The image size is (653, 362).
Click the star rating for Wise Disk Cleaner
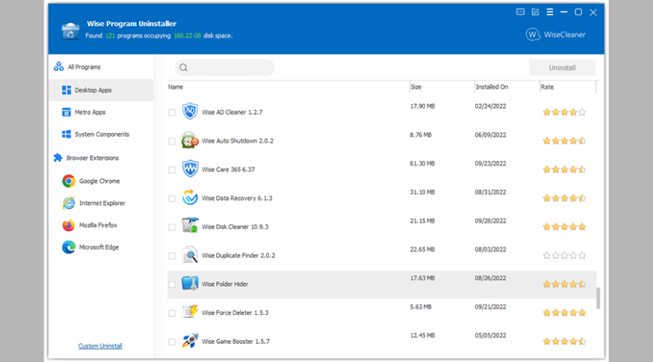[x=564, y=227]
